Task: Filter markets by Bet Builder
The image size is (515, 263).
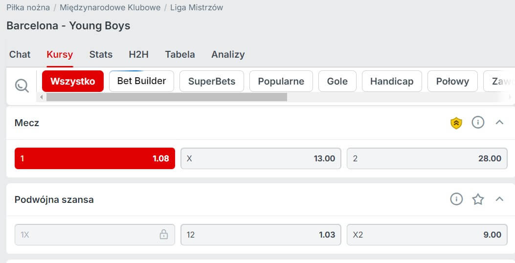Action: (141, 81)
